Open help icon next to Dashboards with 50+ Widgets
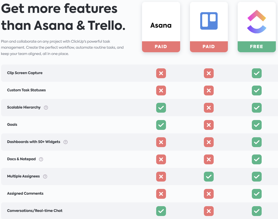Viewport: 278px width, 219px height. pos(66,142)
